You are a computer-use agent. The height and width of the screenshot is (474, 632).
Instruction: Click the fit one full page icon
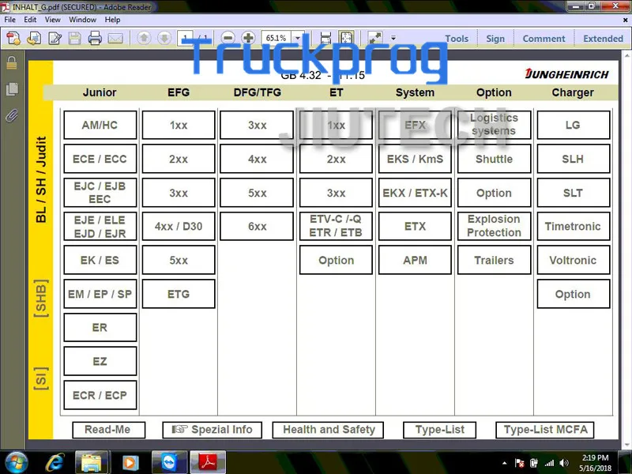tap(346, 38)
